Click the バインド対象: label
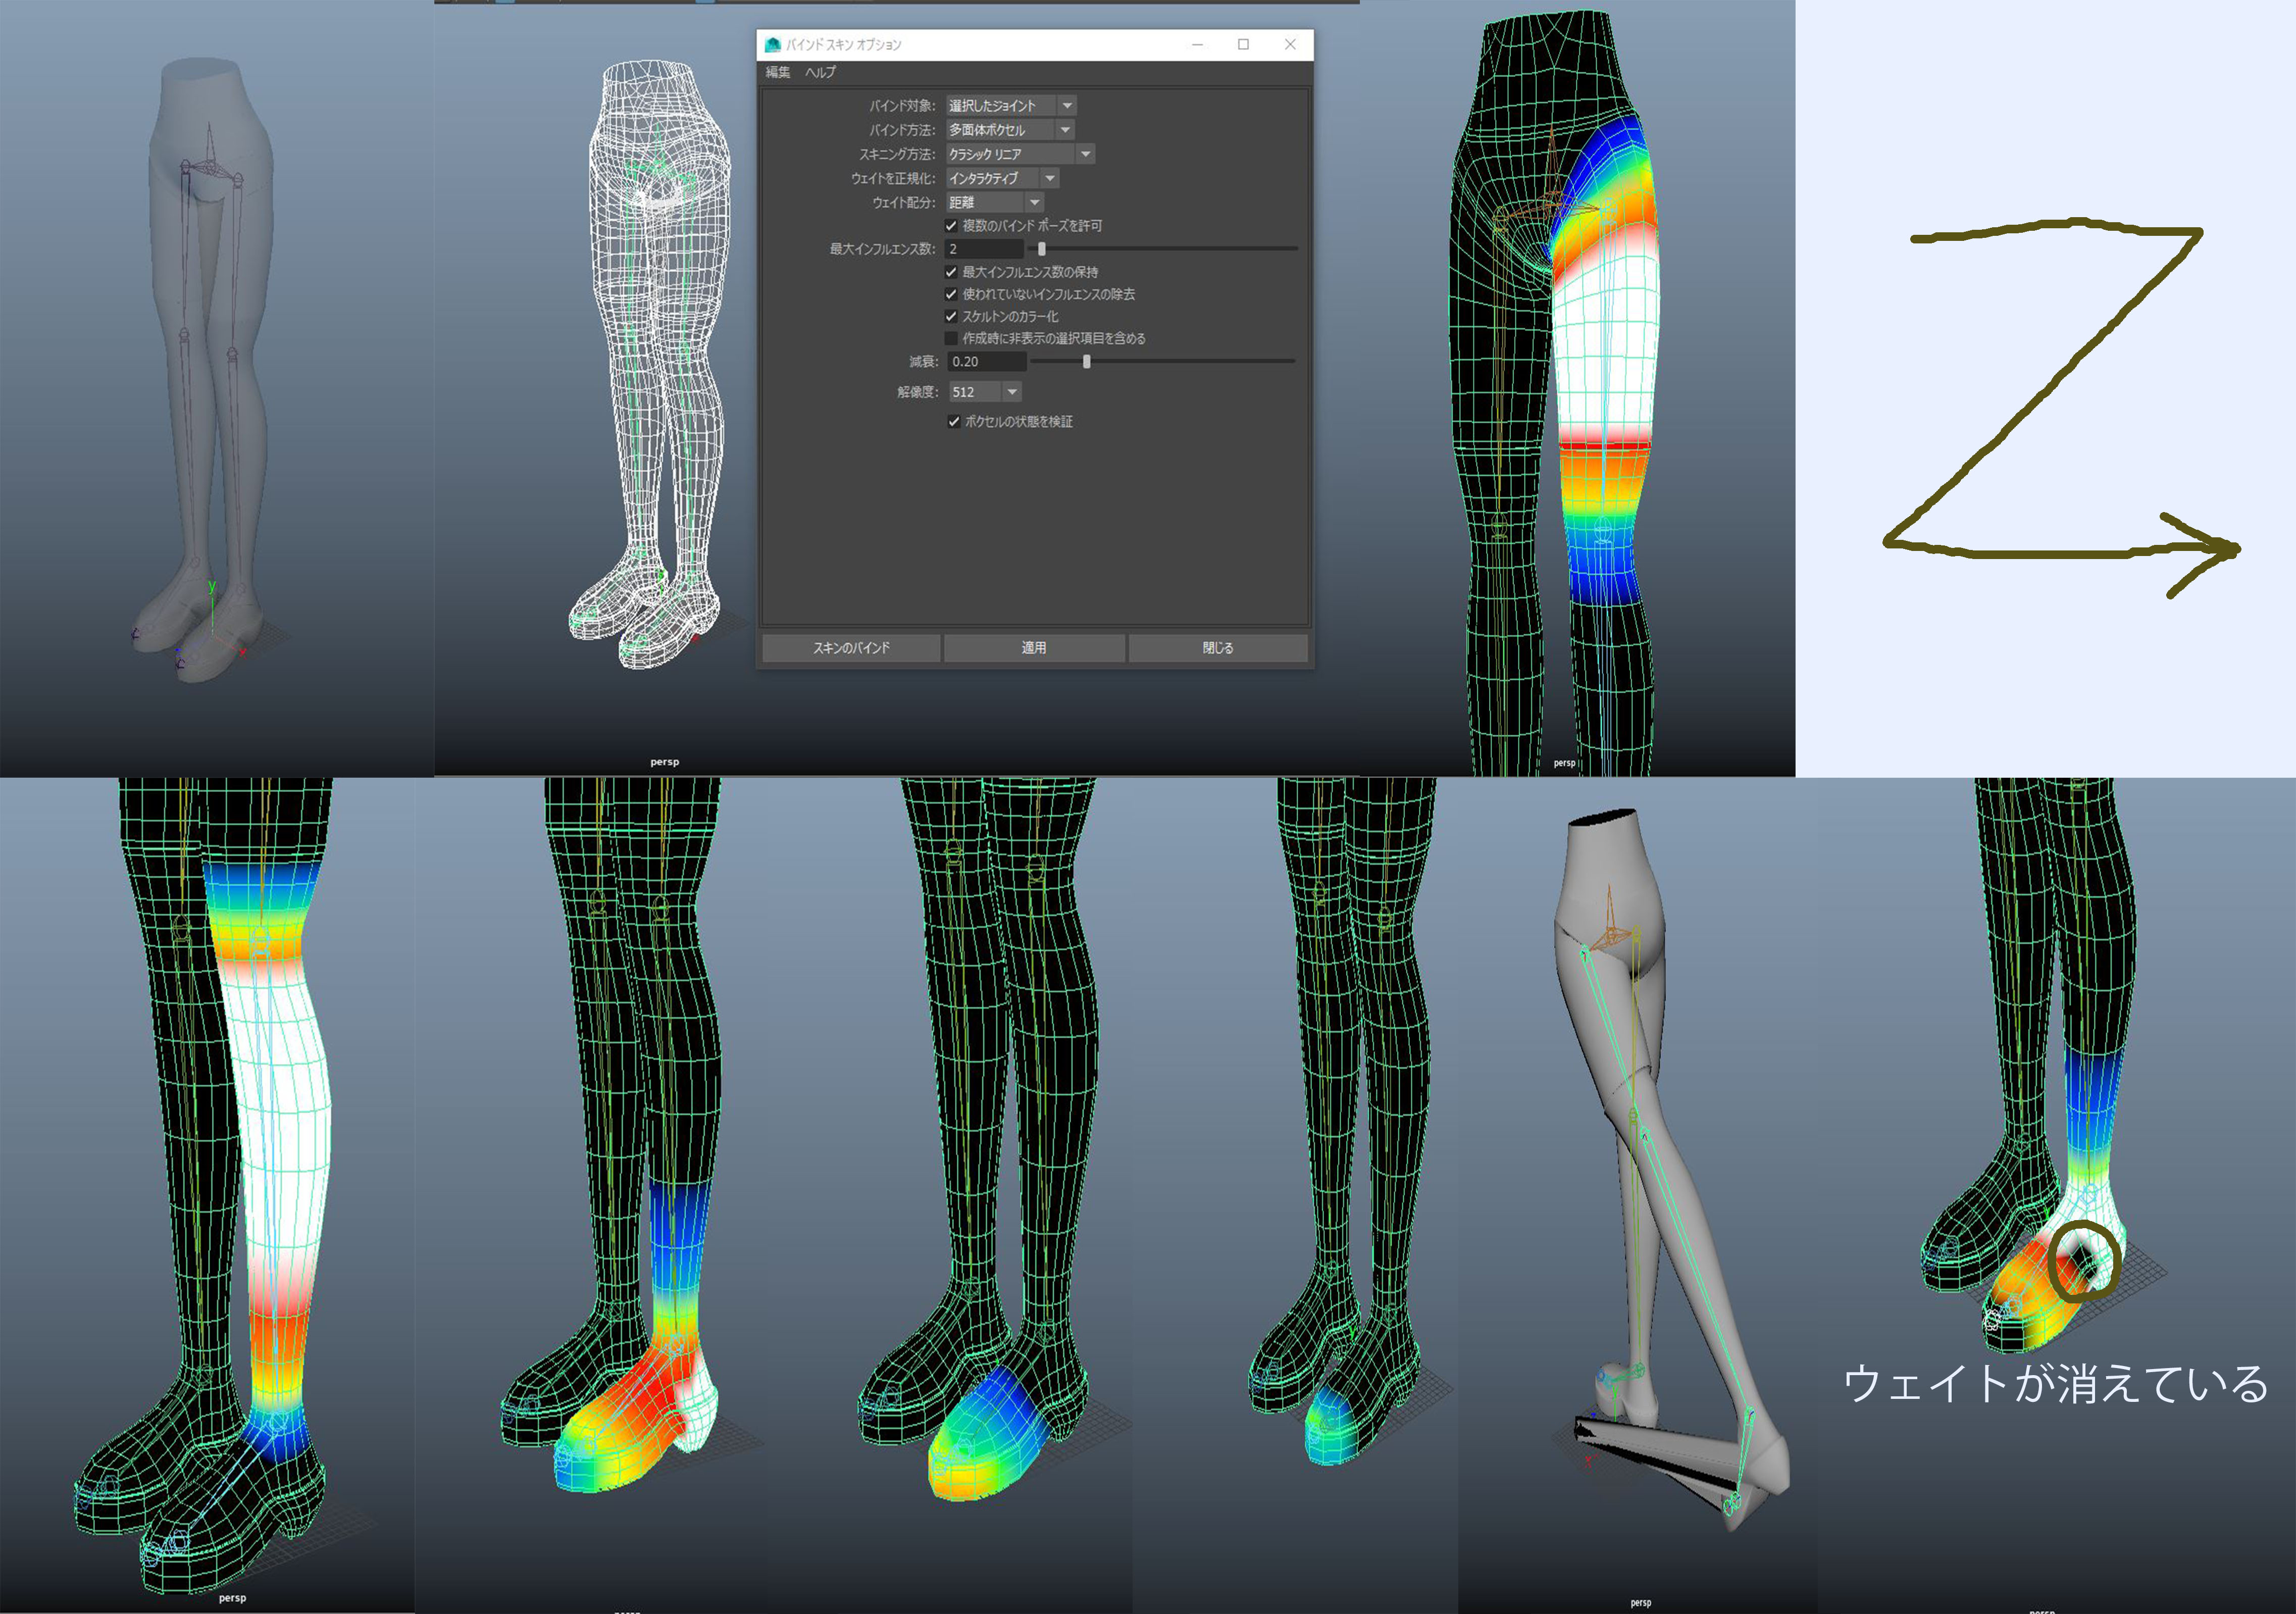The image size is (2296, 1614). [902, 105]
